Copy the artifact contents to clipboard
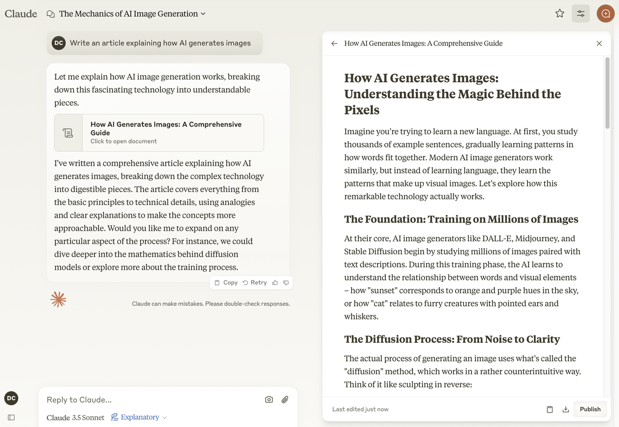 [x=550, y=409]
